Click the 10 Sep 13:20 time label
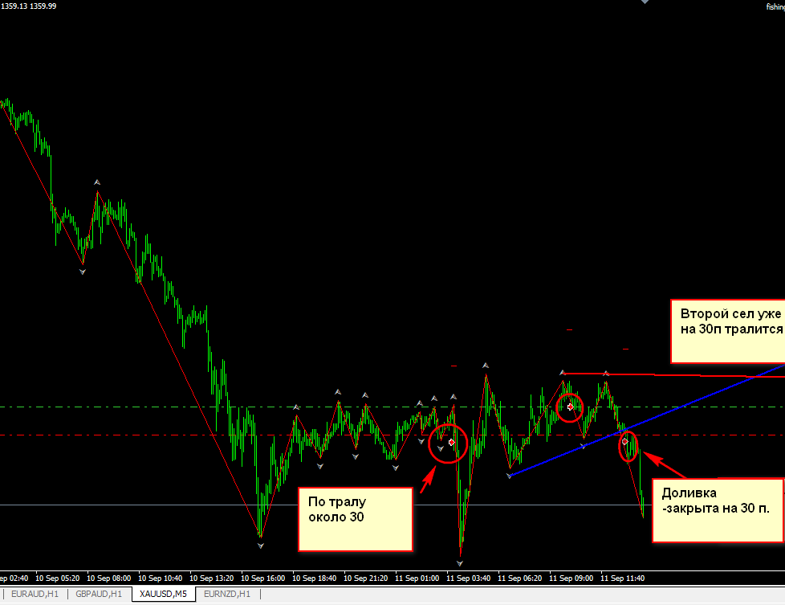The image size is (785, 605). [x=211, y=578]
